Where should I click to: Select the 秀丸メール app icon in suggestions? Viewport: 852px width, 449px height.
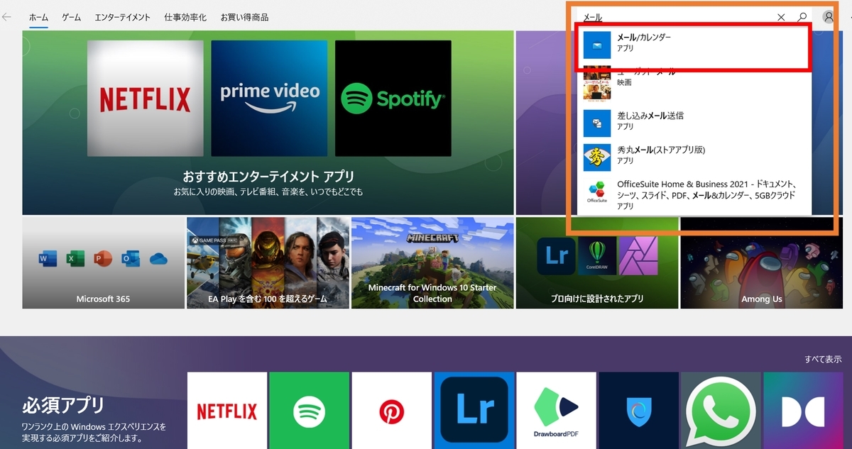[x=597, y=157]
